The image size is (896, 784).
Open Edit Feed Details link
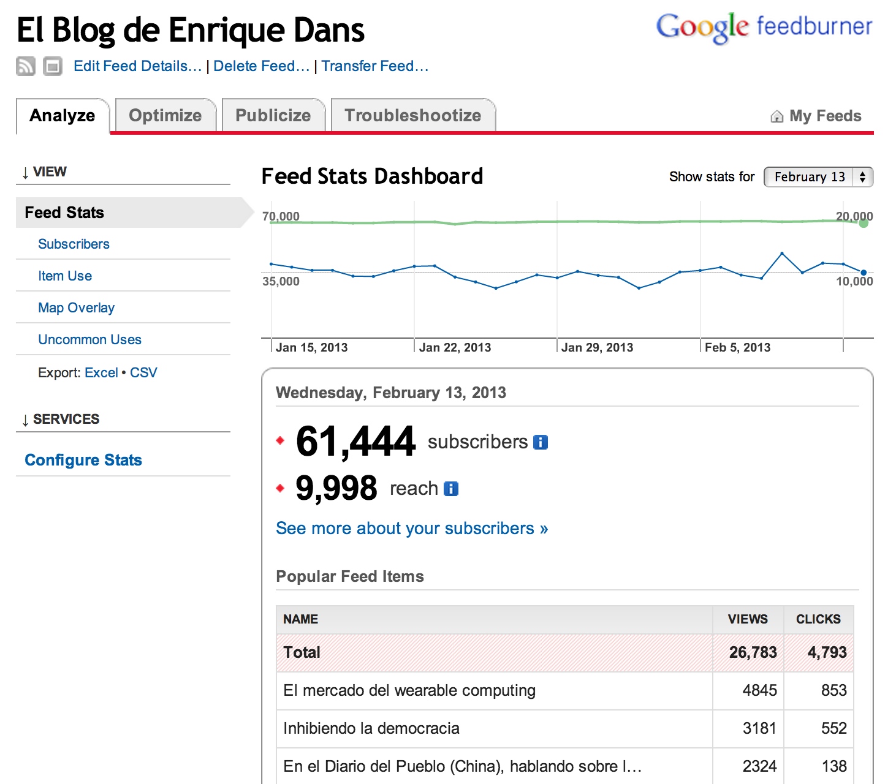(x=137, y=66)
